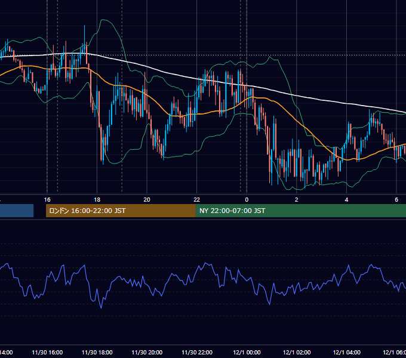
Task: Select the 20 hour axis label
Action: (147, 200)
